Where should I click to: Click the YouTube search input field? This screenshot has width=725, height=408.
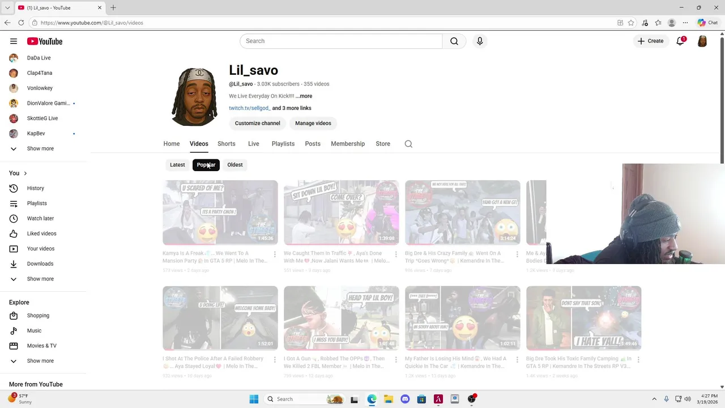pos(341,41)
